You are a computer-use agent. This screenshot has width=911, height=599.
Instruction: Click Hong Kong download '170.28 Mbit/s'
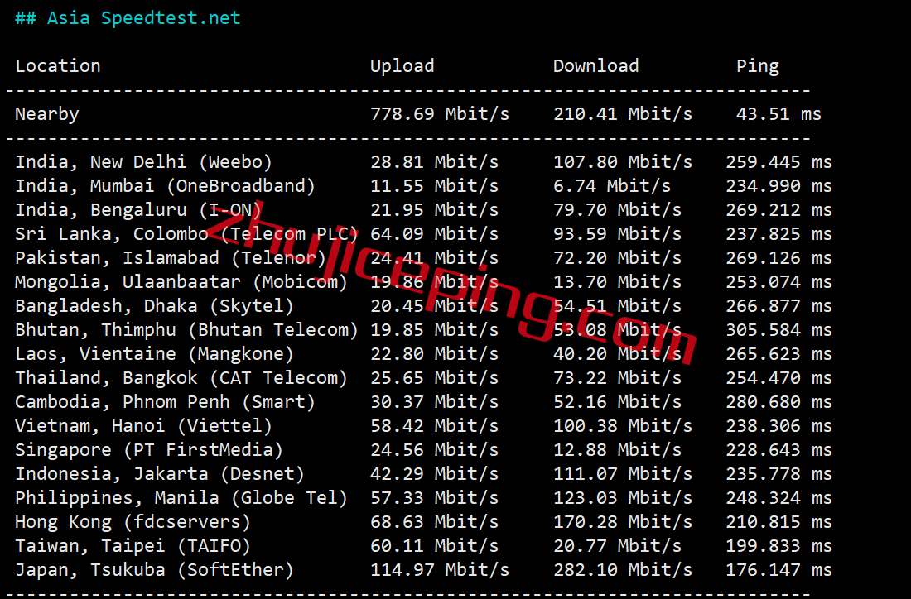623,522
